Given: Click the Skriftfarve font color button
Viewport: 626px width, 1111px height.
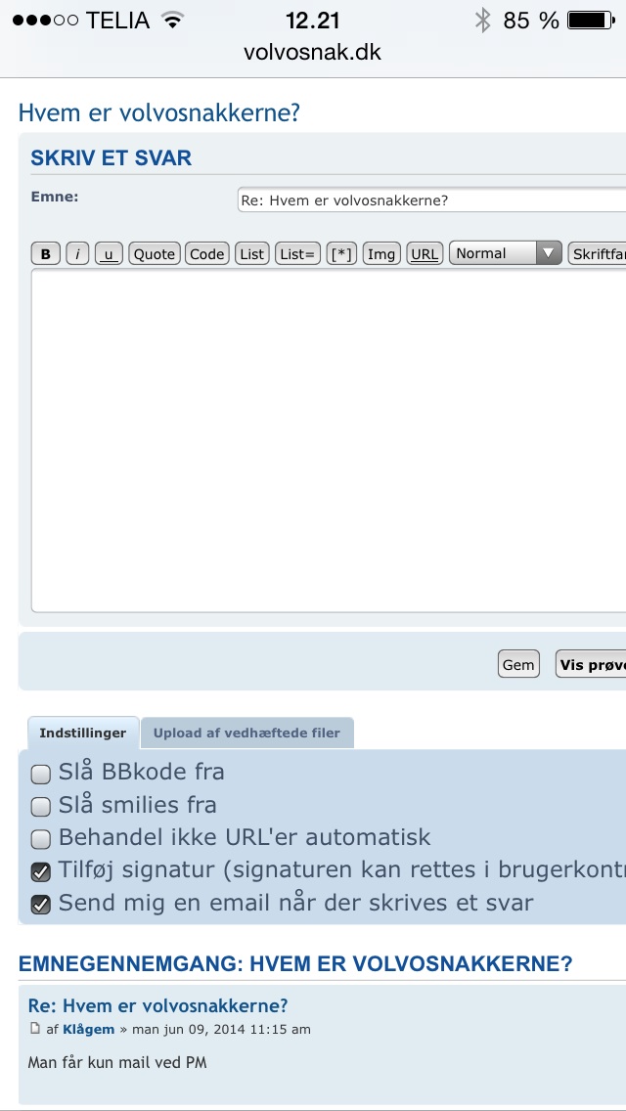Looking at the screenshot, I should point(597,253).
